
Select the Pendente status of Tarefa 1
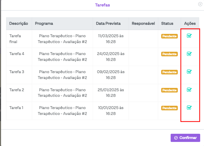(169, 108)
